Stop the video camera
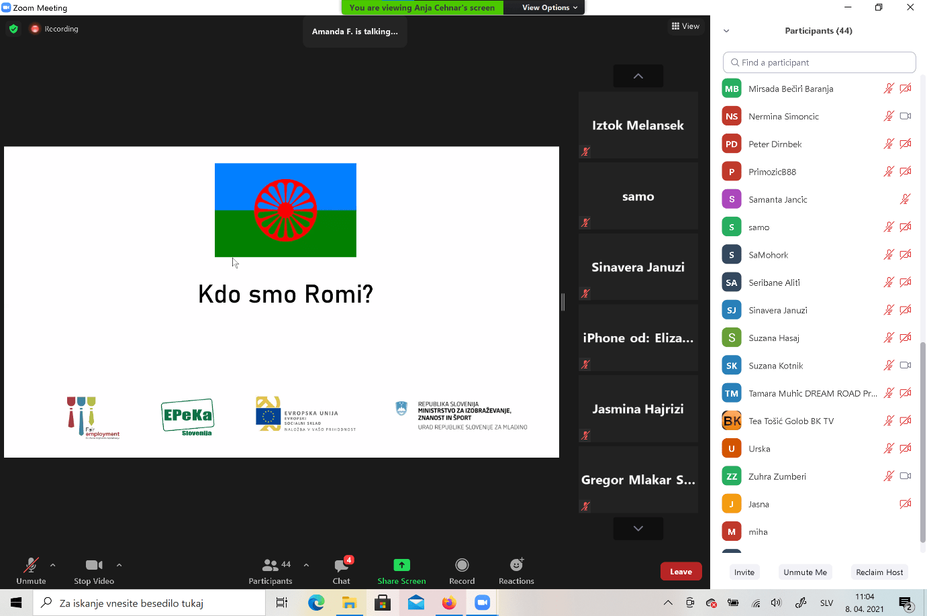 [94, 570]
